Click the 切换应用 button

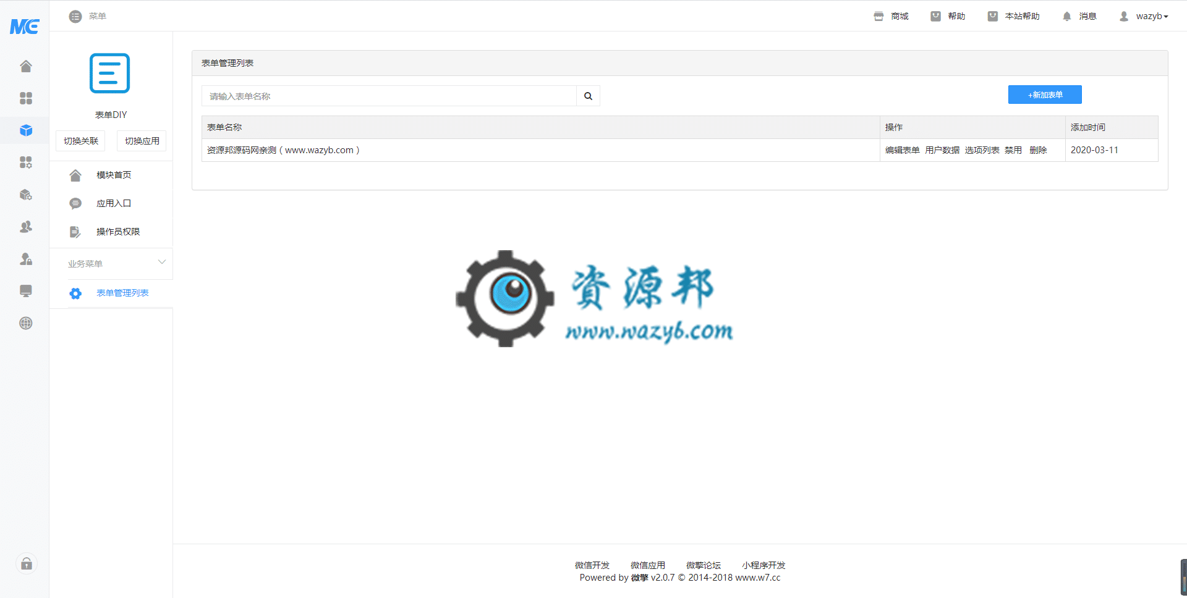(x=142, y=141)
